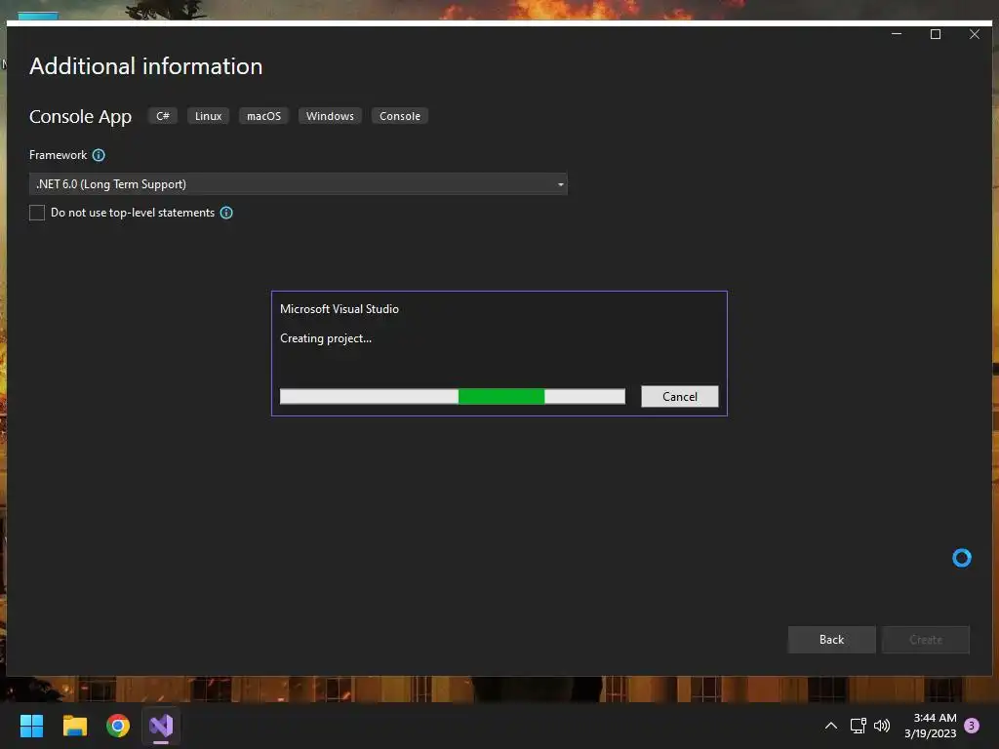Screen dimensions: 999x749
Task: Click the Creating project progress bar
Action: click(453, 396)
